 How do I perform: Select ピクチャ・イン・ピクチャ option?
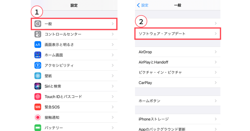click(178, 72)
